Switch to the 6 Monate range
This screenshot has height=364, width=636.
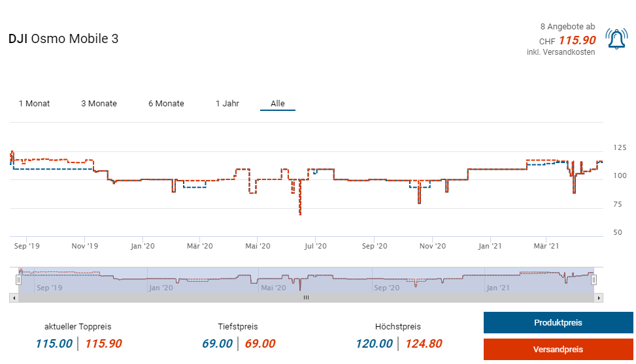click(x=166, y=104)
